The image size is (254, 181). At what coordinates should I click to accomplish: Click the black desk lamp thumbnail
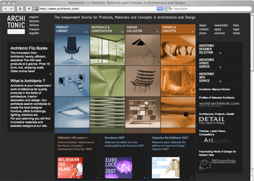pos(143,50)
